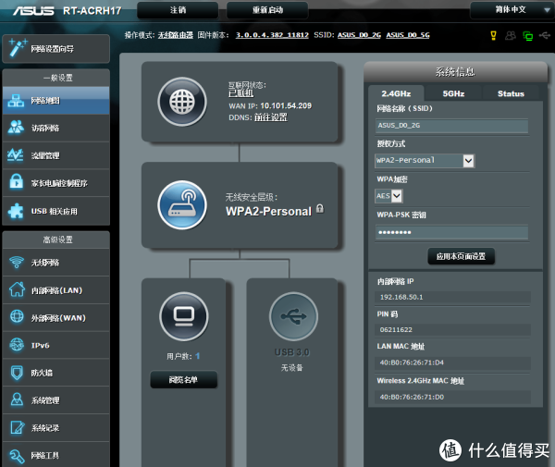Click the wireless router icon in map
555x467 pixels.
182,205
